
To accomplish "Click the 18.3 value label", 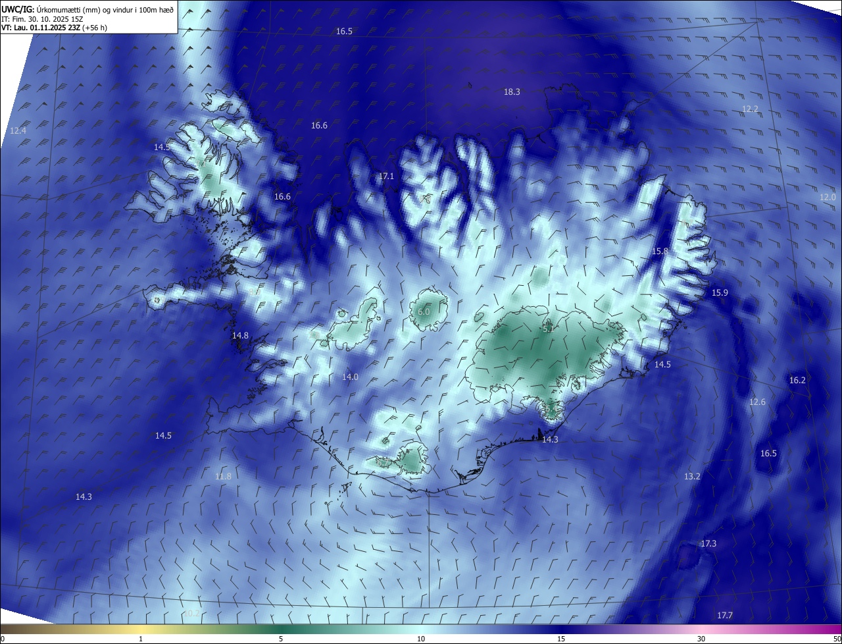I will (x=512, y=92).
